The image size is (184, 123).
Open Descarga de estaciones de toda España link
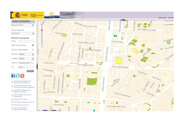point(22,82)
